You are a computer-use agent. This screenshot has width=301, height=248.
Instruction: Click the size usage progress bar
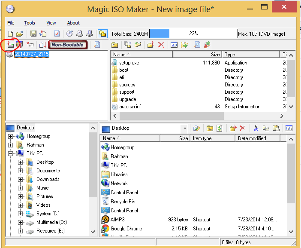(193, 34)
